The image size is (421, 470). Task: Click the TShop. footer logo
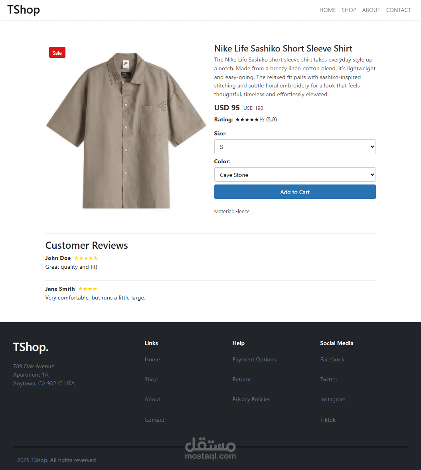[x=31, y=347]
